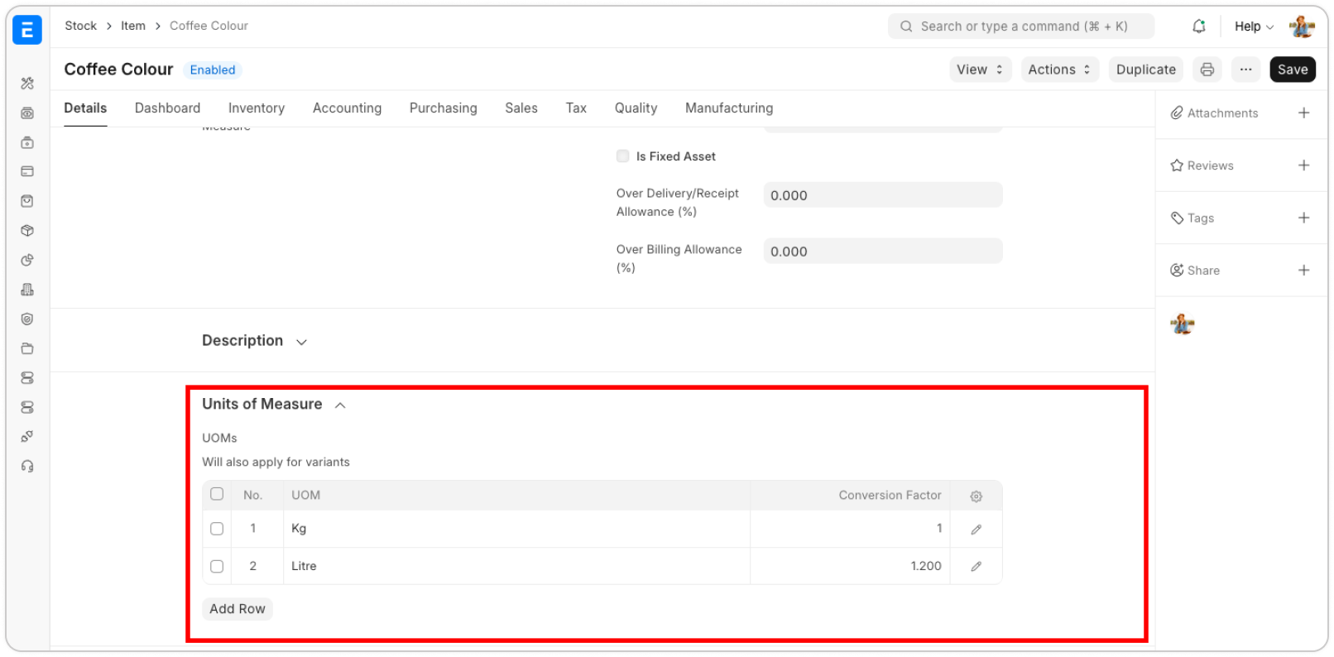Open the folder icon in sidebar

pyautogui.click(x=27, y=348)
